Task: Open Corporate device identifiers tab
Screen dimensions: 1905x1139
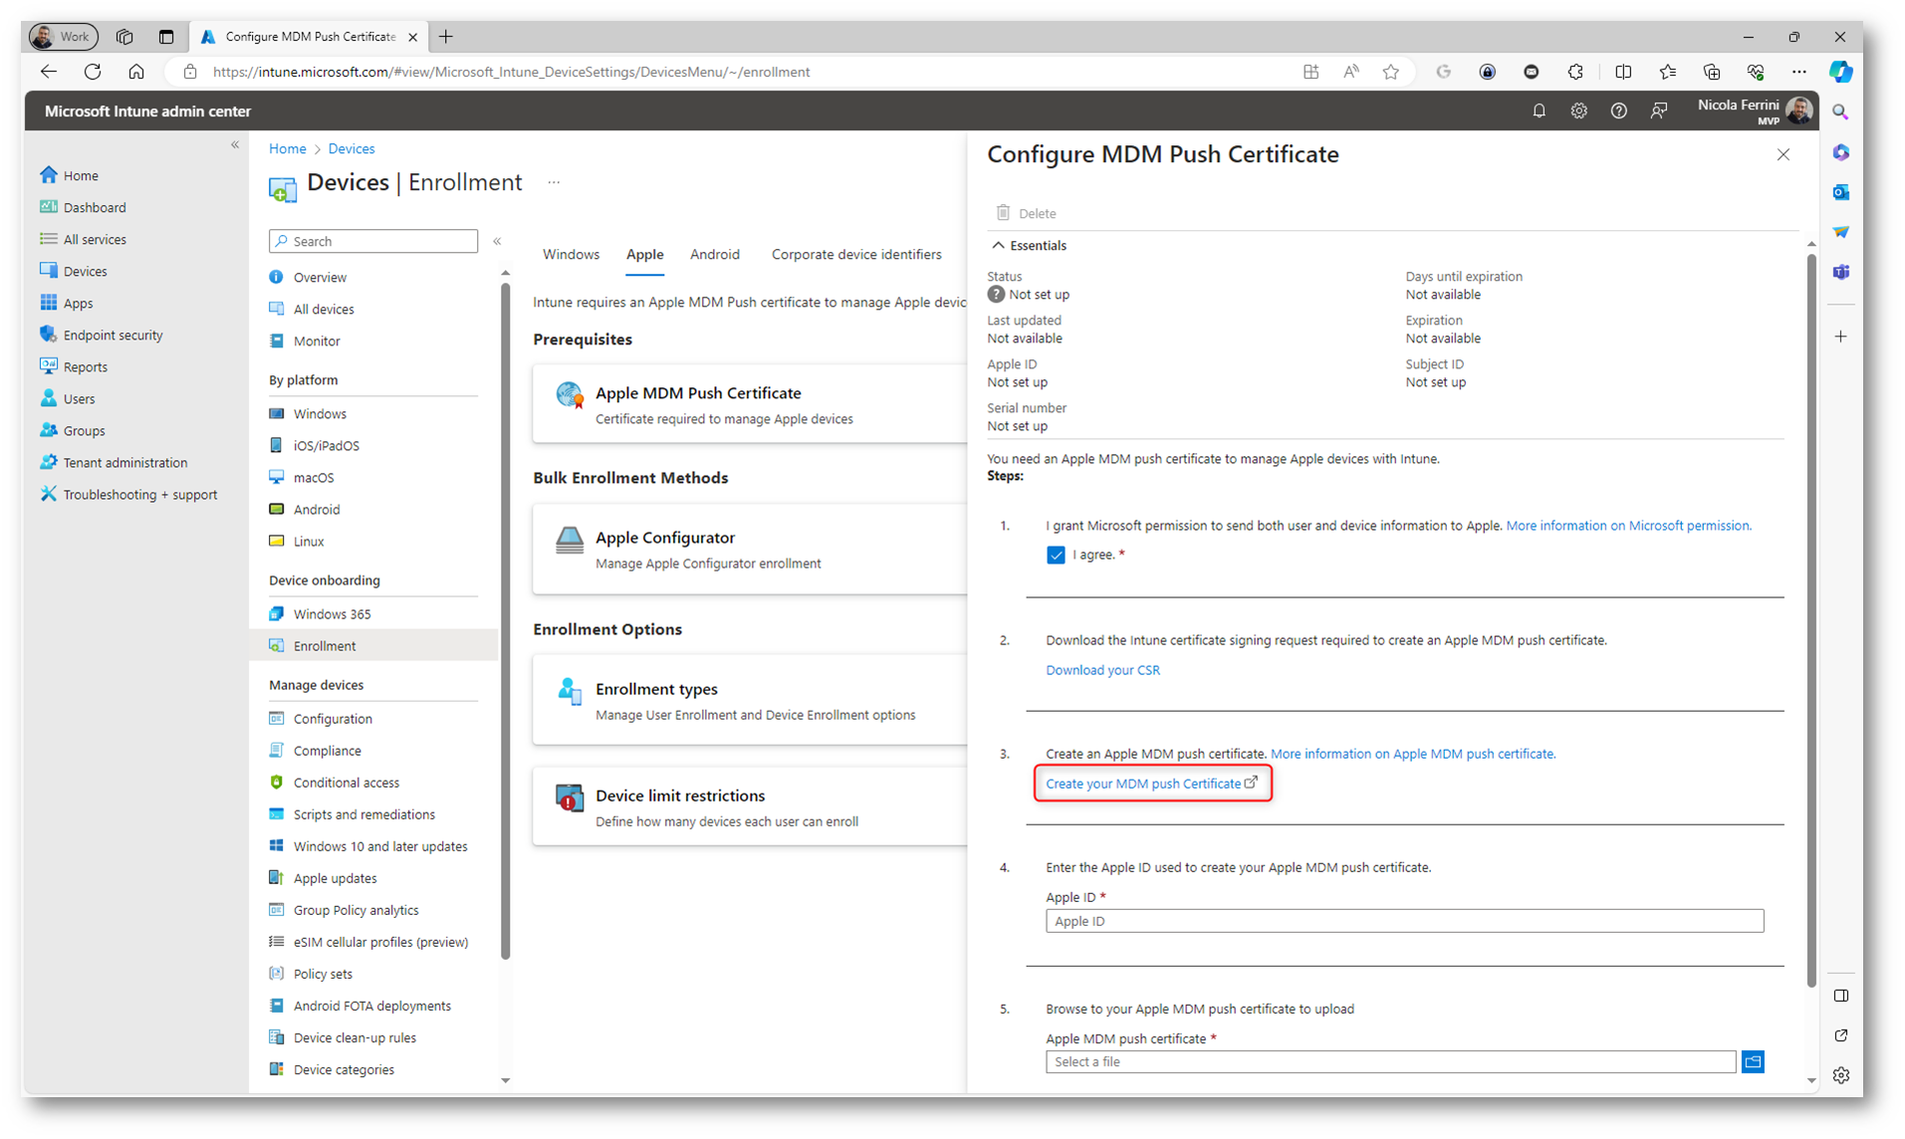Action: [856, 254]
